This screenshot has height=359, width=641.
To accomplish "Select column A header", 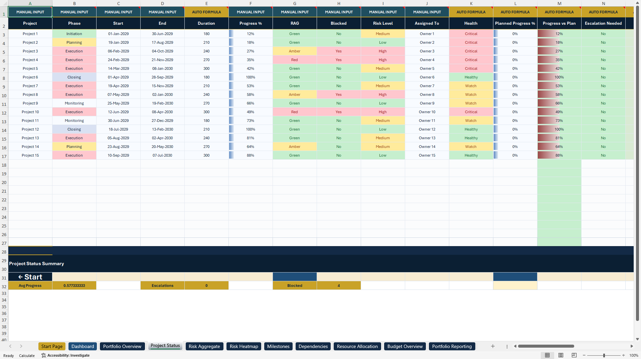I will point(30,3).
